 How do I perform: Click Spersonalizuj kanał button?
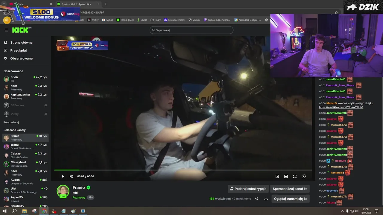click(290, 189)
